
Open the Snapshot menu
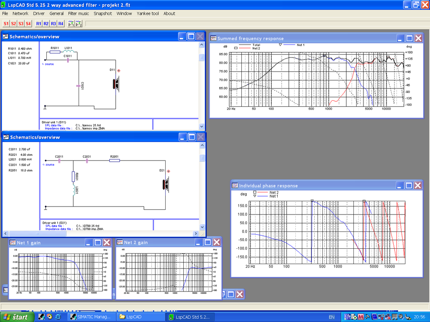click(x=103, y=13)
